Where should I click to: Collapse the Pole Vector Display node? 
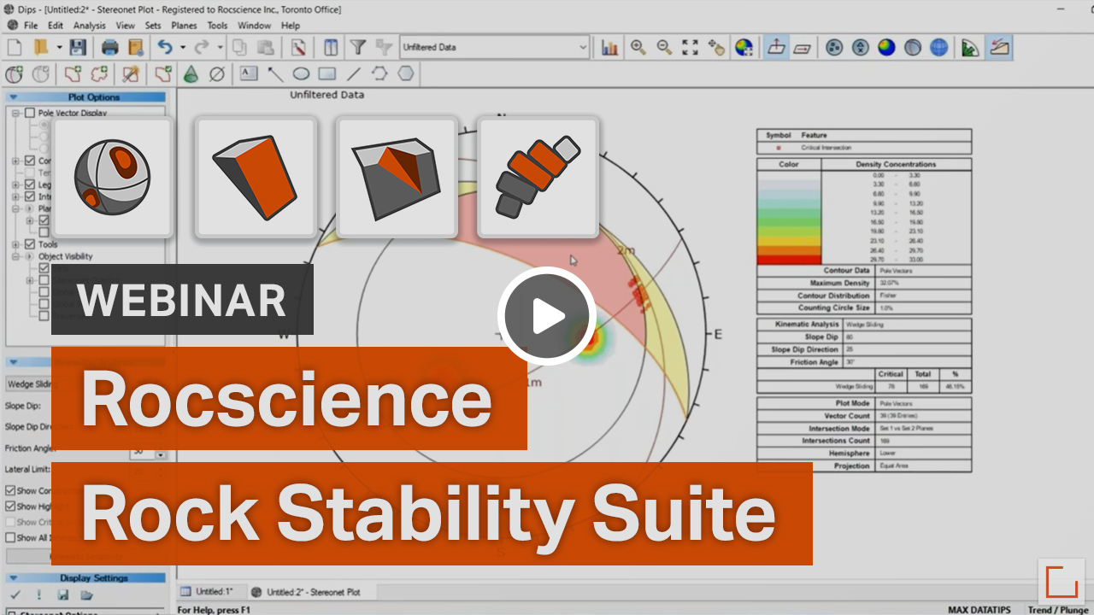coord(16,113)
